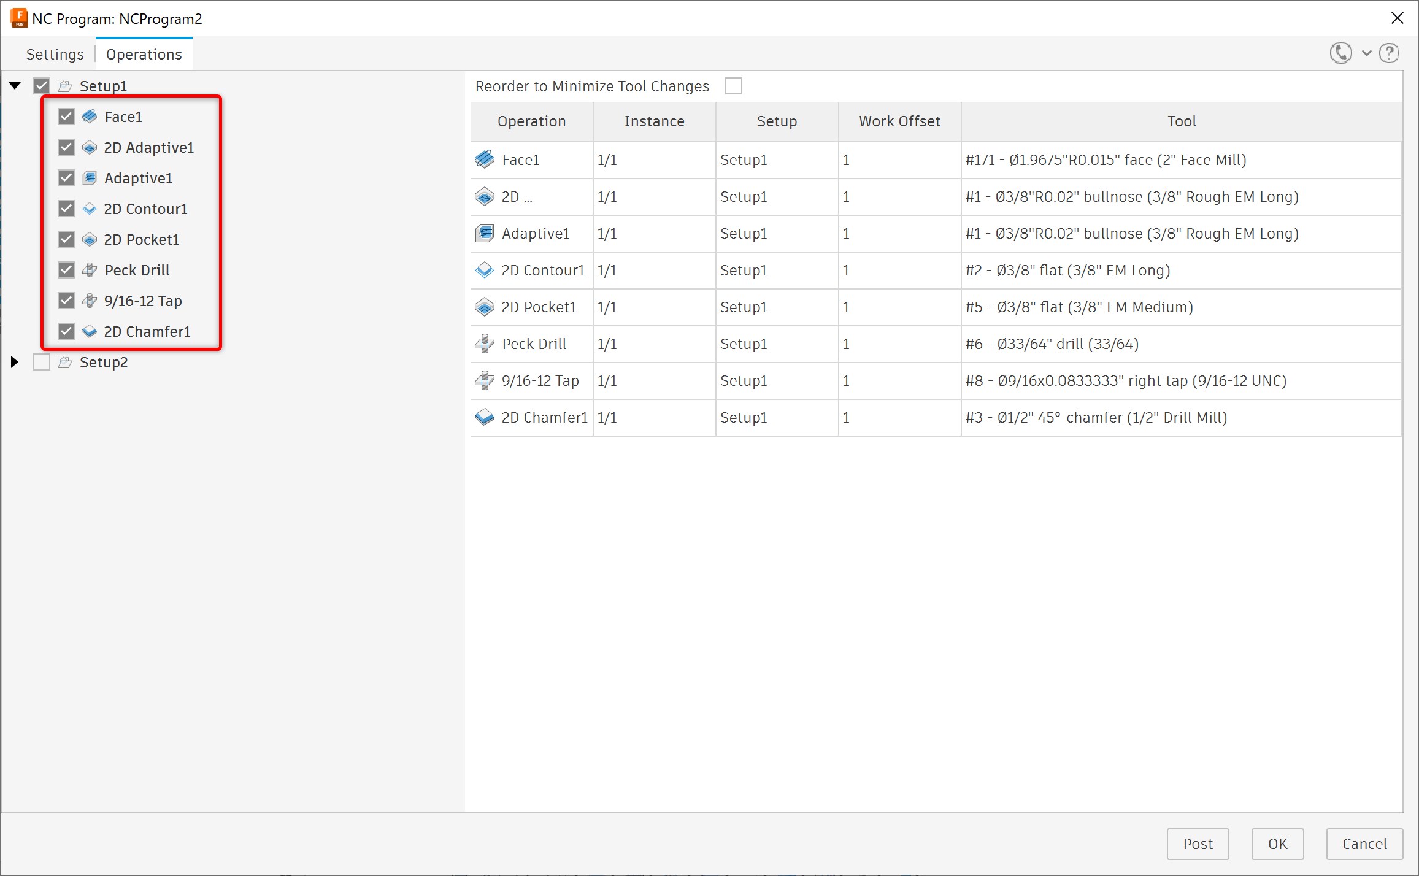Image resolution: width=1419 pixels, height=876 pixels.
Task: Select the Operations tab
Action: coord(144,55)
